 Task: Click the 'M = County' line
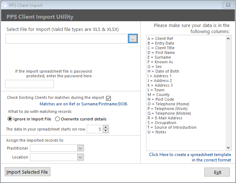[x=159, y=95]
